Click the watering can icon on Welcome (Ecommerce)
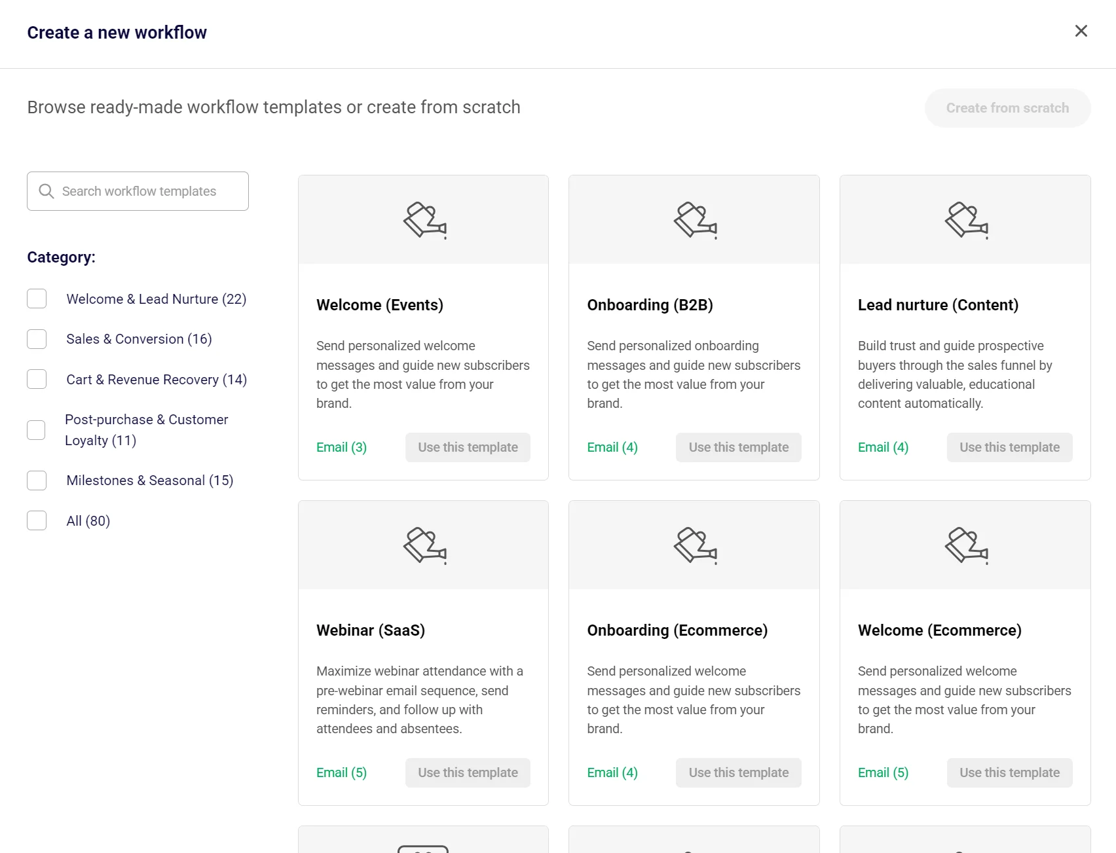 pos(966,545)
